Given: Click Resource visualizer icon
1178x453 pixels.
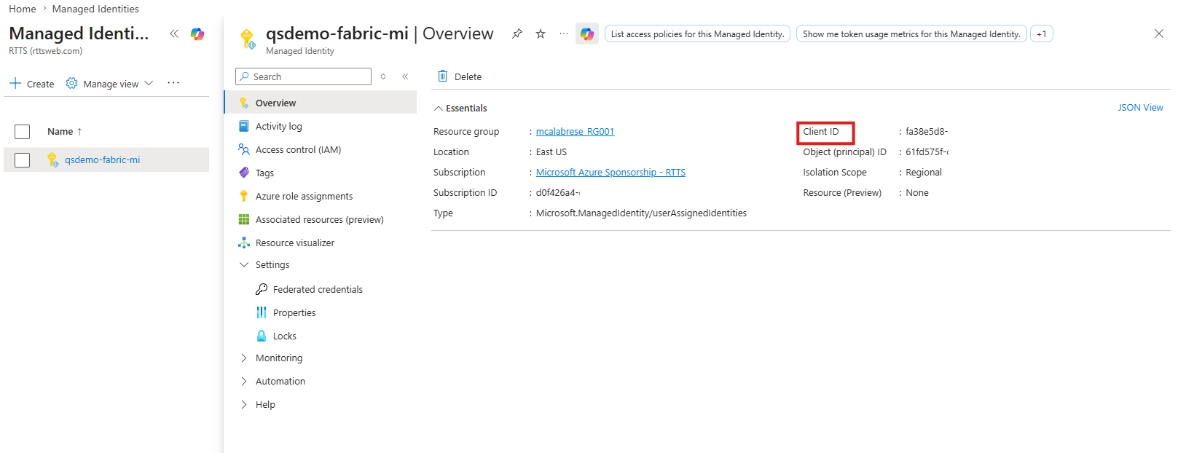Looking at the screenshot, I should point(244,243).
